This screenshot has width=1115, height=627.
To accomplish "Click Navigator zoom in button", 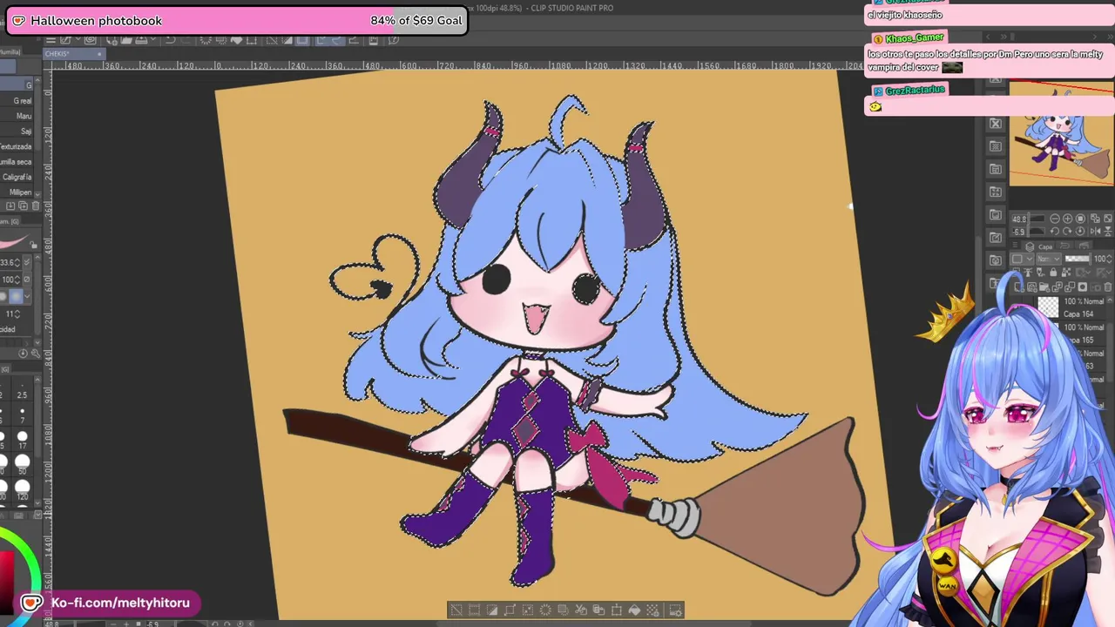I will (1067, 219).
